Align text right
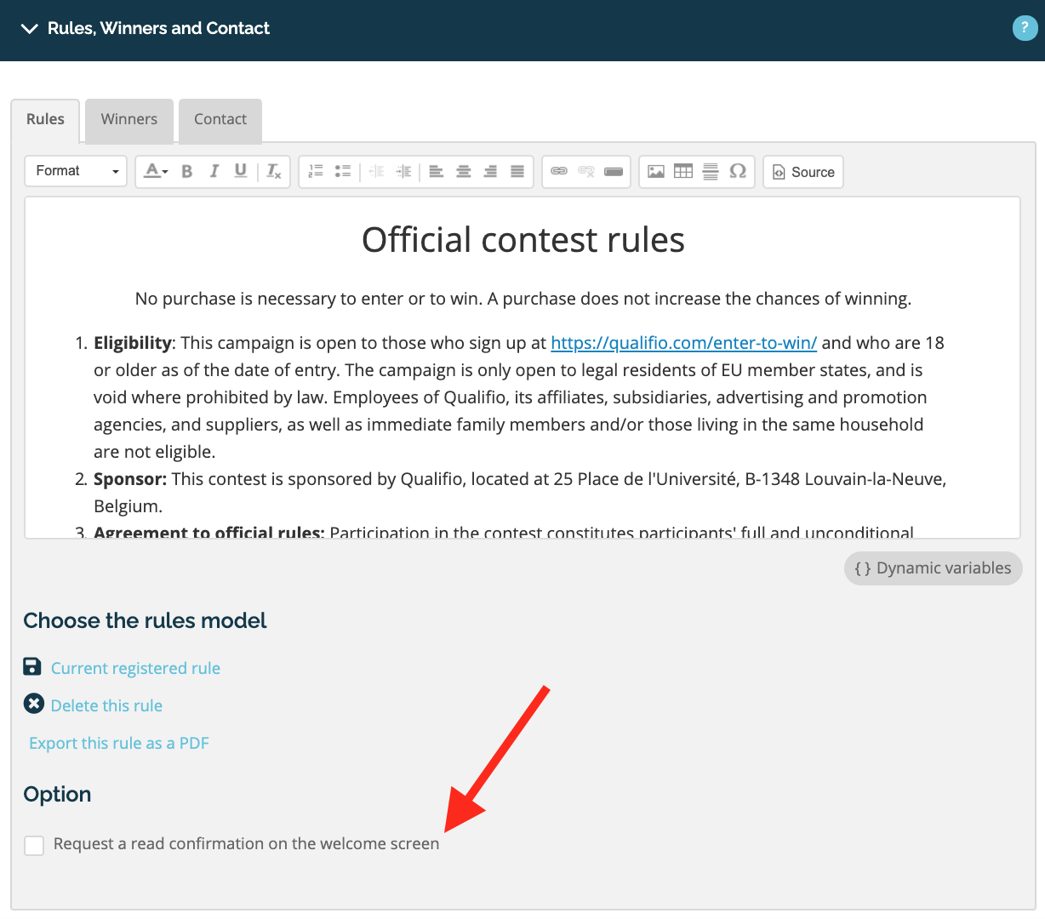The height and width of the screenshot is (919, 1045). (x=490, y=171)
